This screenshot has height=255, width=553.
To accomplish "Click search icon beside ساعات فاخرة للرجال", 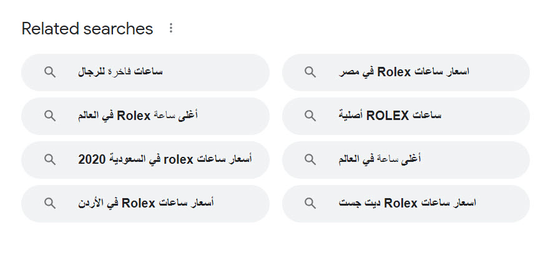I will pyautogui.click(x=50, y=72).
